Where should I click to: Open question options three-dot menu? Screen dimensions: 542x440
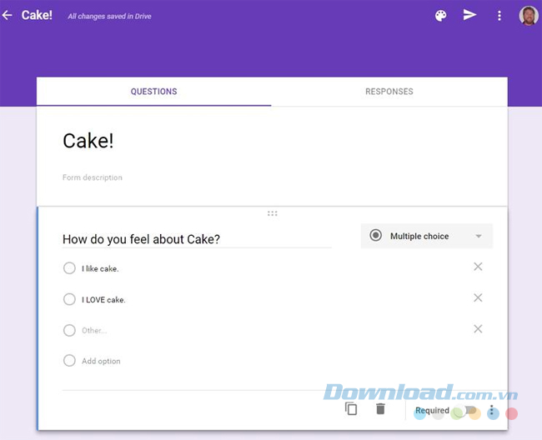493,411
